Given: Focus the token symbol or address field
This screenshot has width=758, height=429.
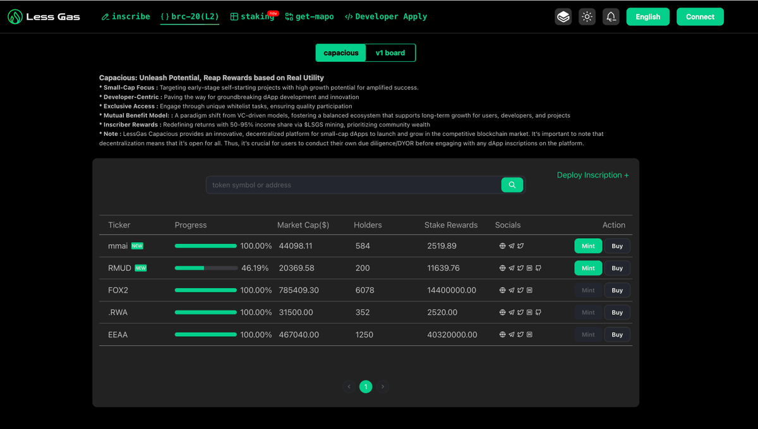Looking at the screenshot, I should point(354,185).
